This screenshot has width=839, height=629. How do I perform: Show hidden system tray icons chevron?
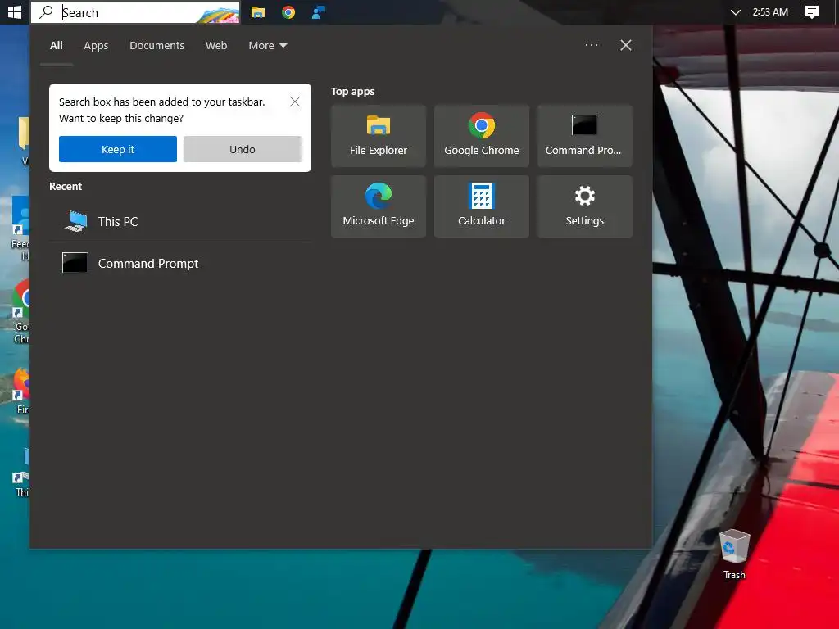(x=735, y=11)
